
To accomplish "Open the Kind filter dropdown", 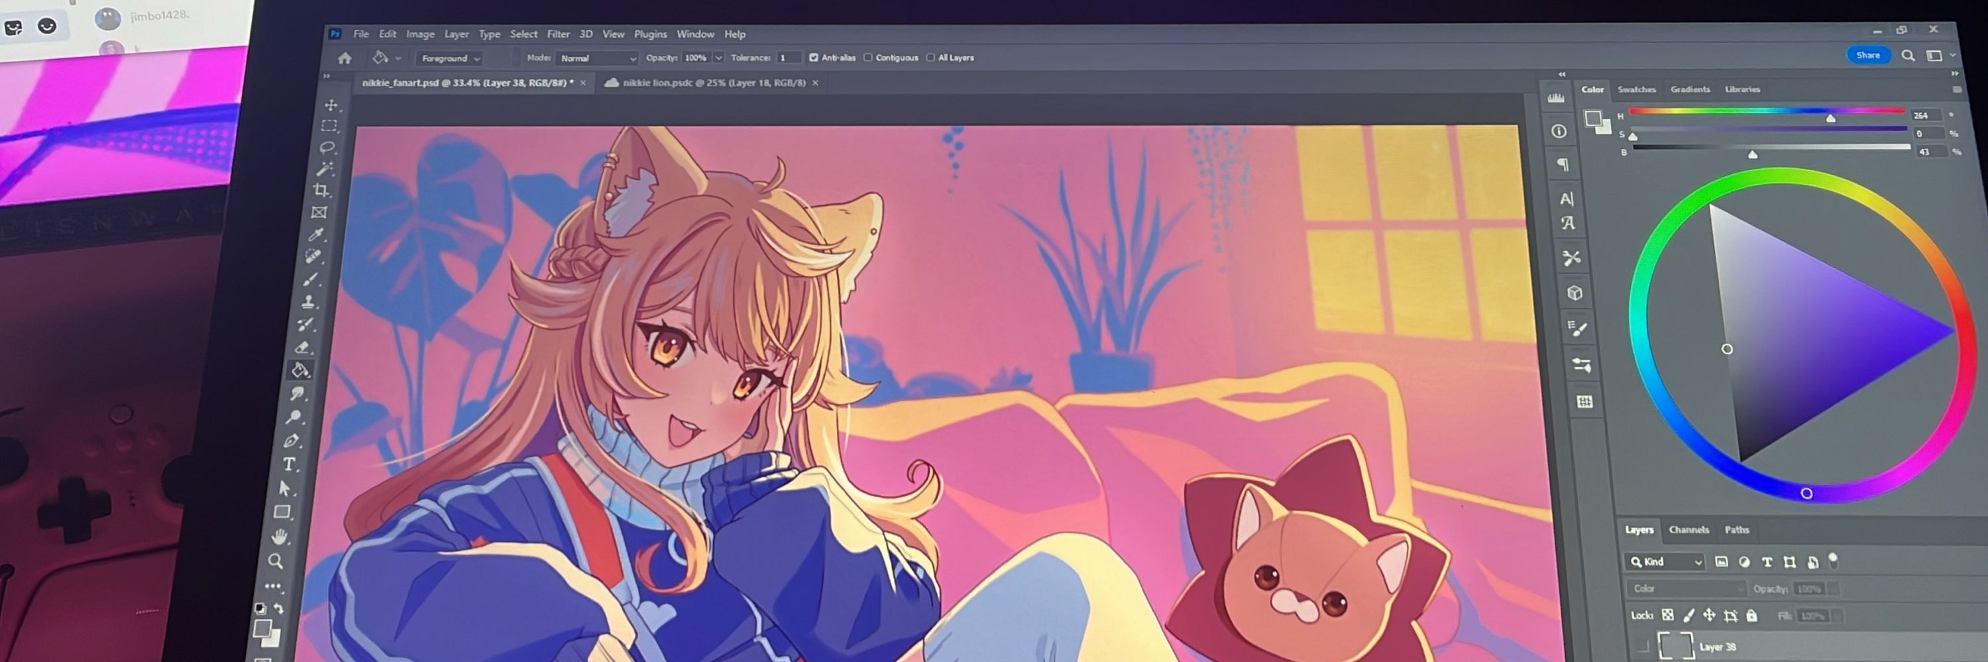I will point(1665,562).
